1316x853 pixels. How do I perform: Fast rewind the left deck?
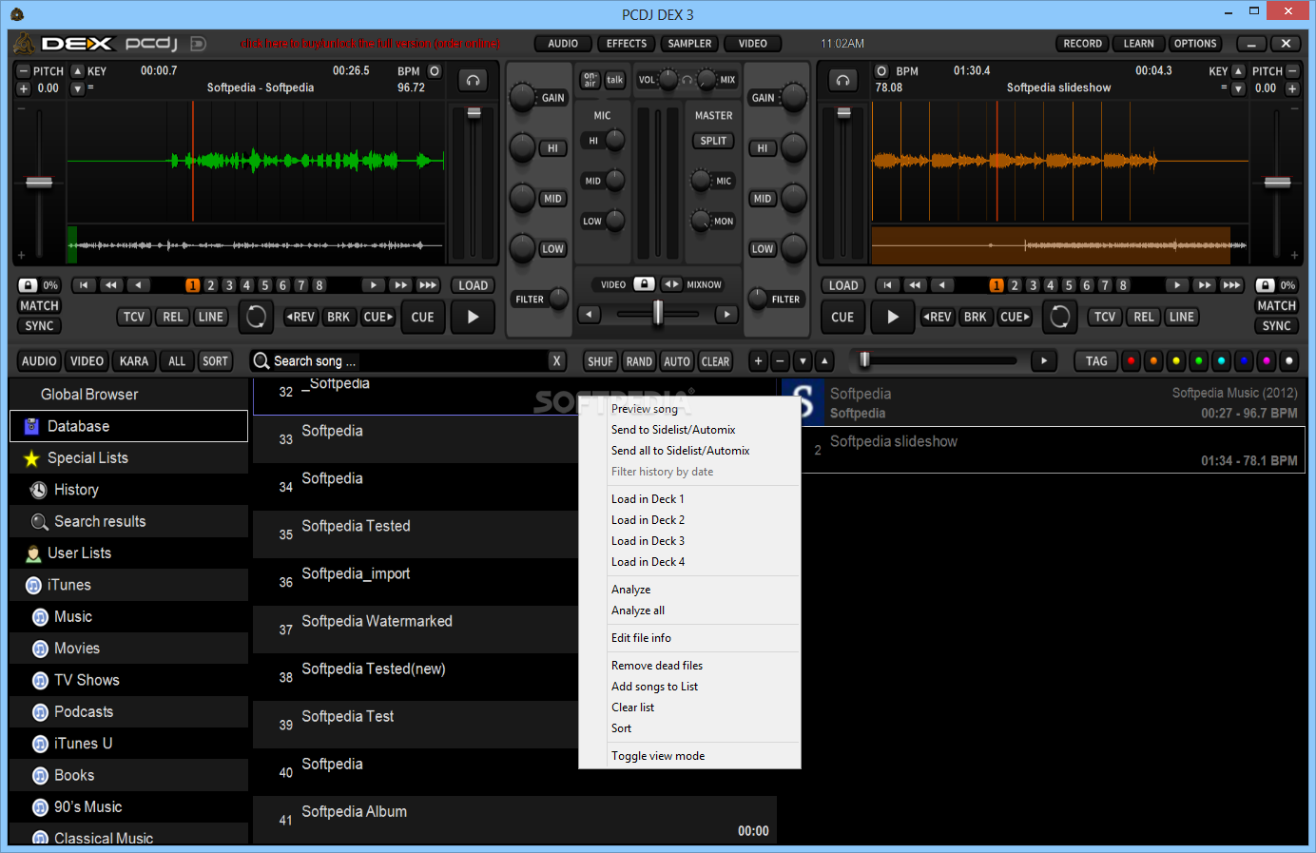click(111, 285)
